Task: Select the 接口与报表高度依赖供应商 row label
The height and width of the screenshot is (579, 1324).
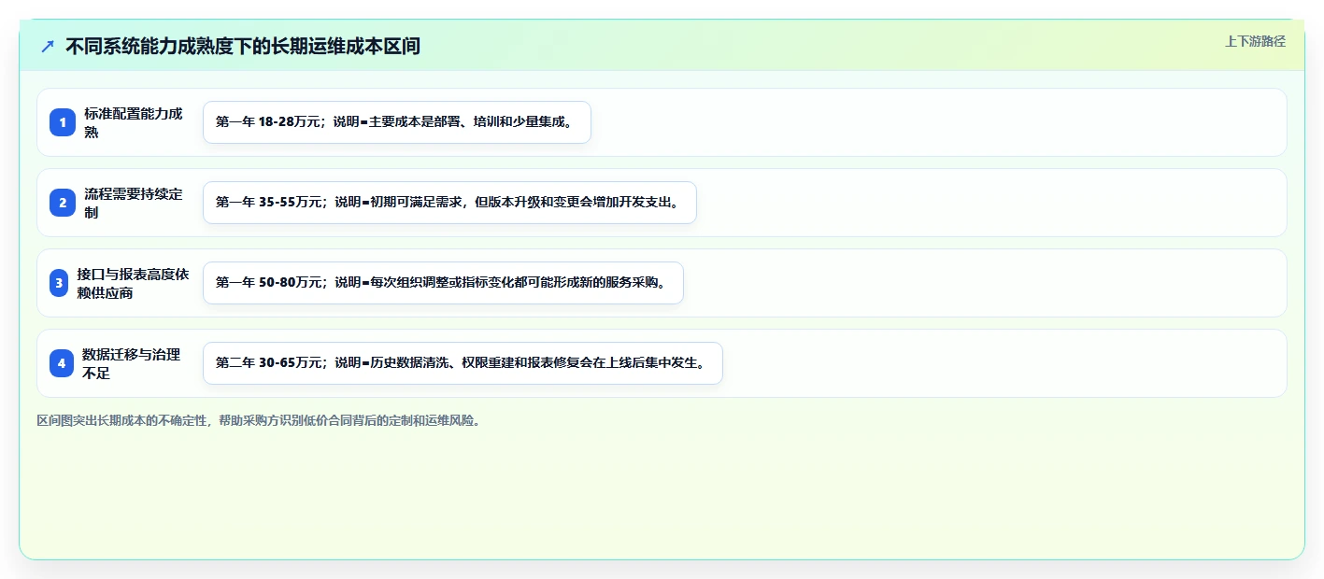Action: (x=134, y=283)
